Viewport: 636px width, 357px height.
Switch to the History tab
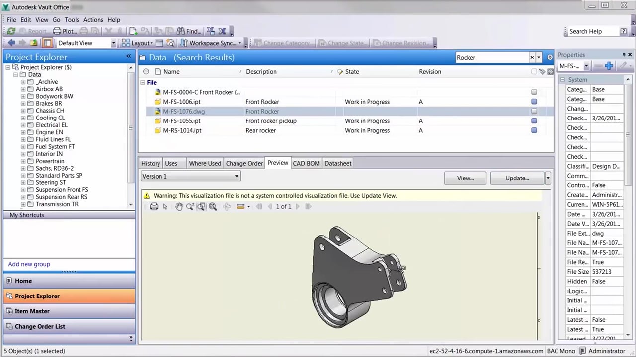click(151, 163)
